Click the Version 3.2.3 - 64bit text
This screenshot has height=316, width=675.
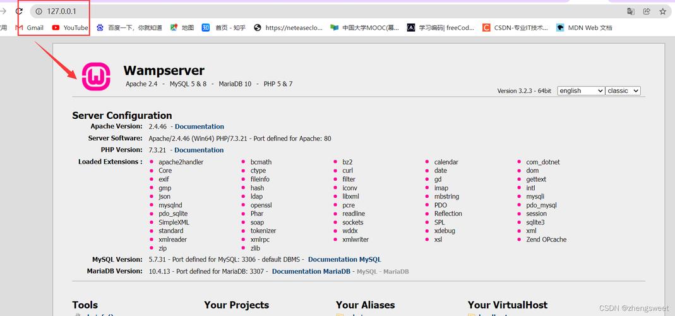524,91
